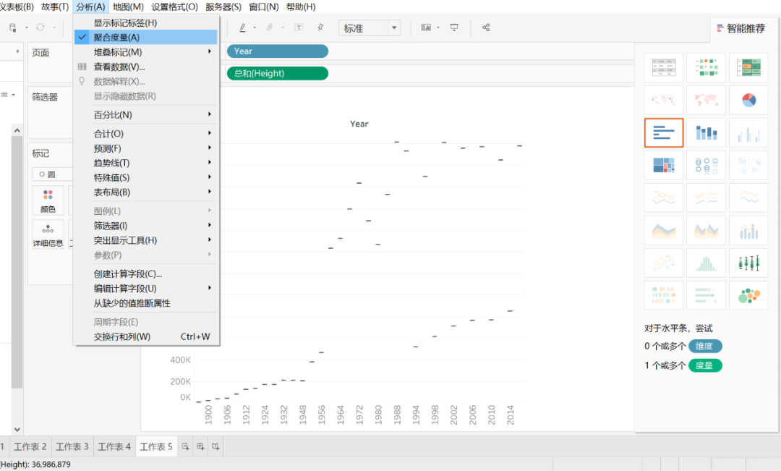Click the 总和(Height) green pill
Viewport: 781px width, 471px height.
coord(278,73)
